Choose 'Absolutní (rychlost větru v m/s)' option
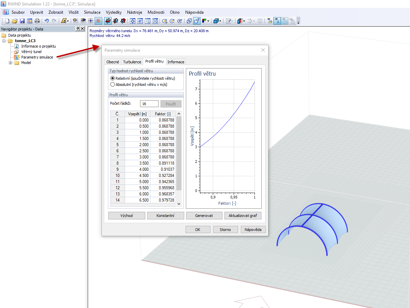Image resolution: width=410 pixels, height=308 pixels. pyautogui.click(x=113, y=84)
